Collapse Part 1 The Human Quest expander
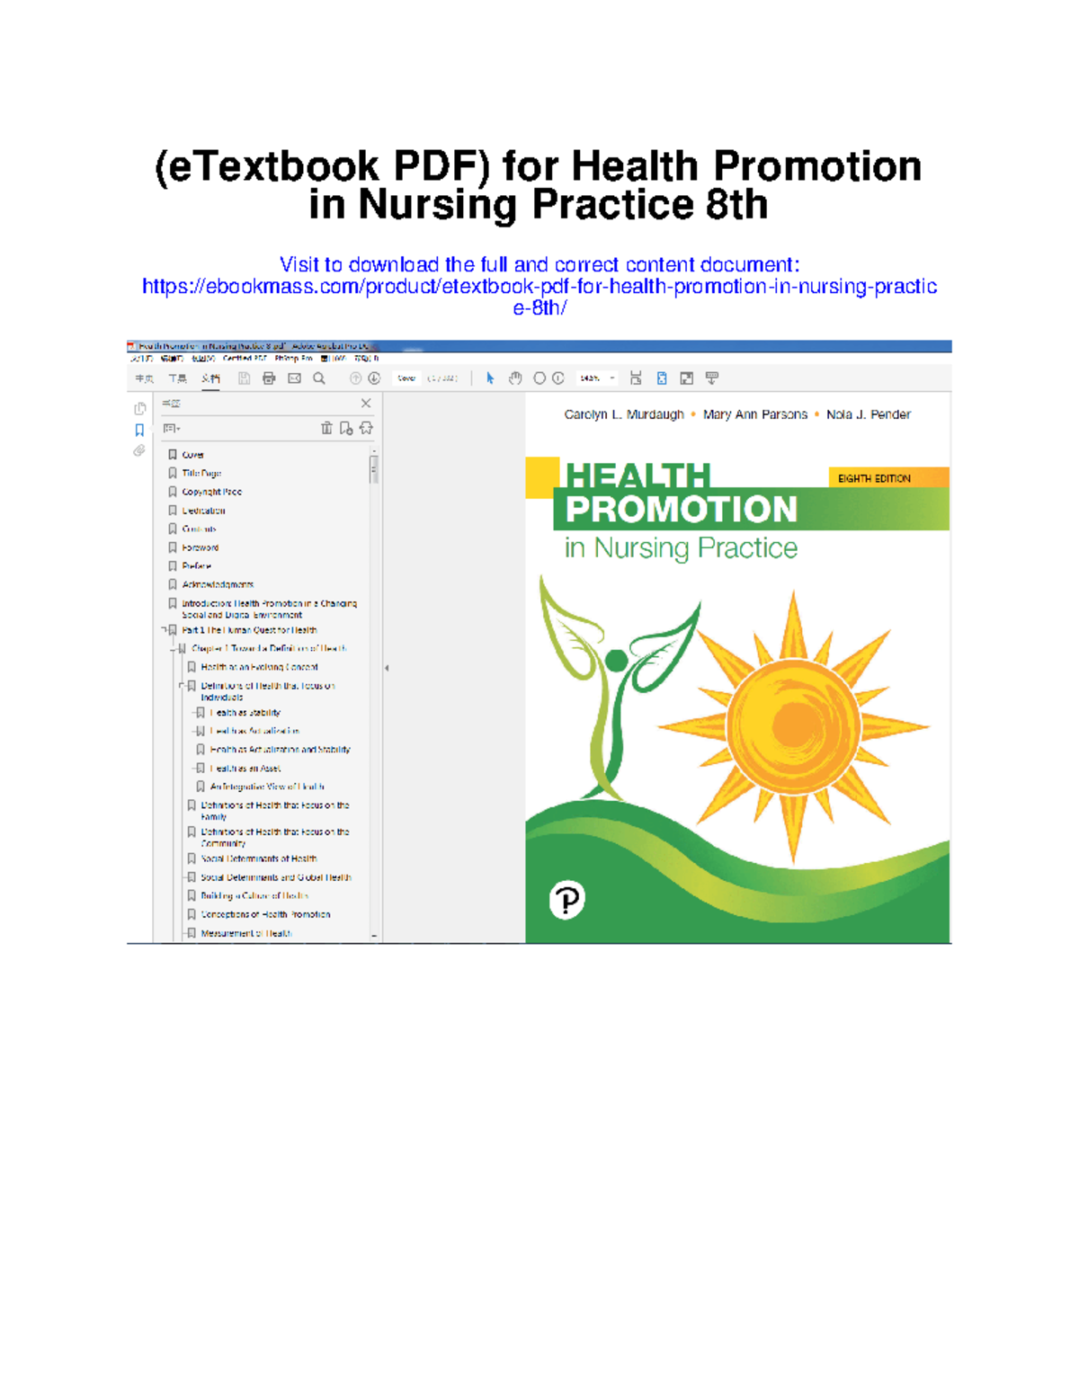 pyautogui.click(x=164, y=630)
